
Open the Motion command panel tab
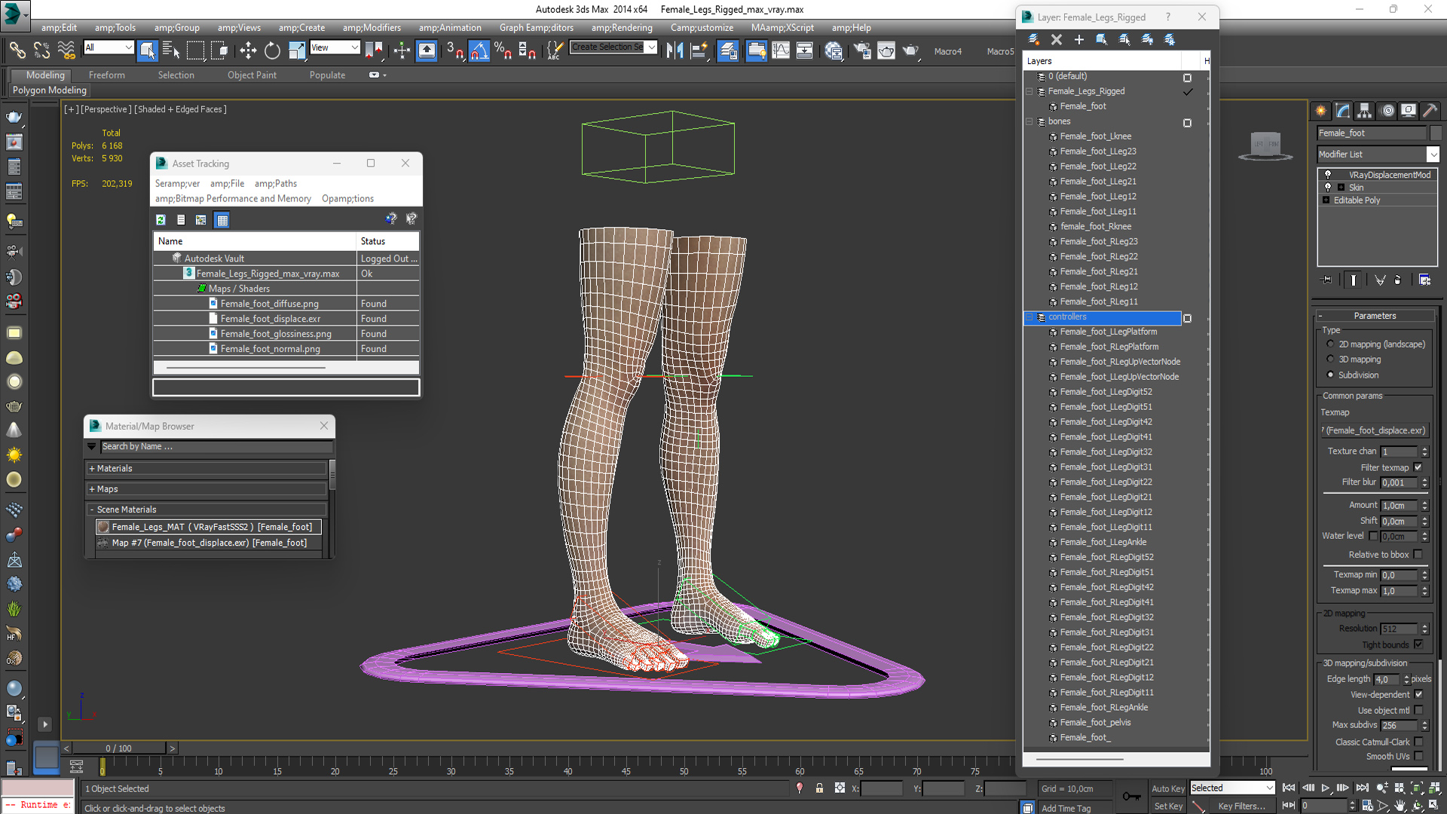coord(1387,111)
